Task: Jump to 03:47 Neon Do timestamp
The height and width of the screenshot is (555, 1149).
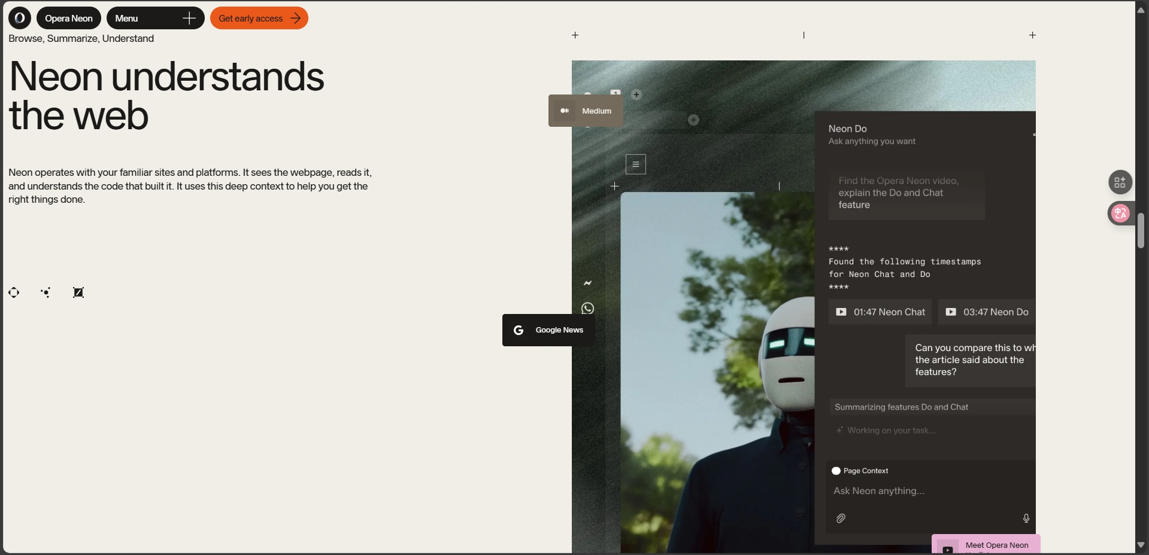Action: (987, 312)
